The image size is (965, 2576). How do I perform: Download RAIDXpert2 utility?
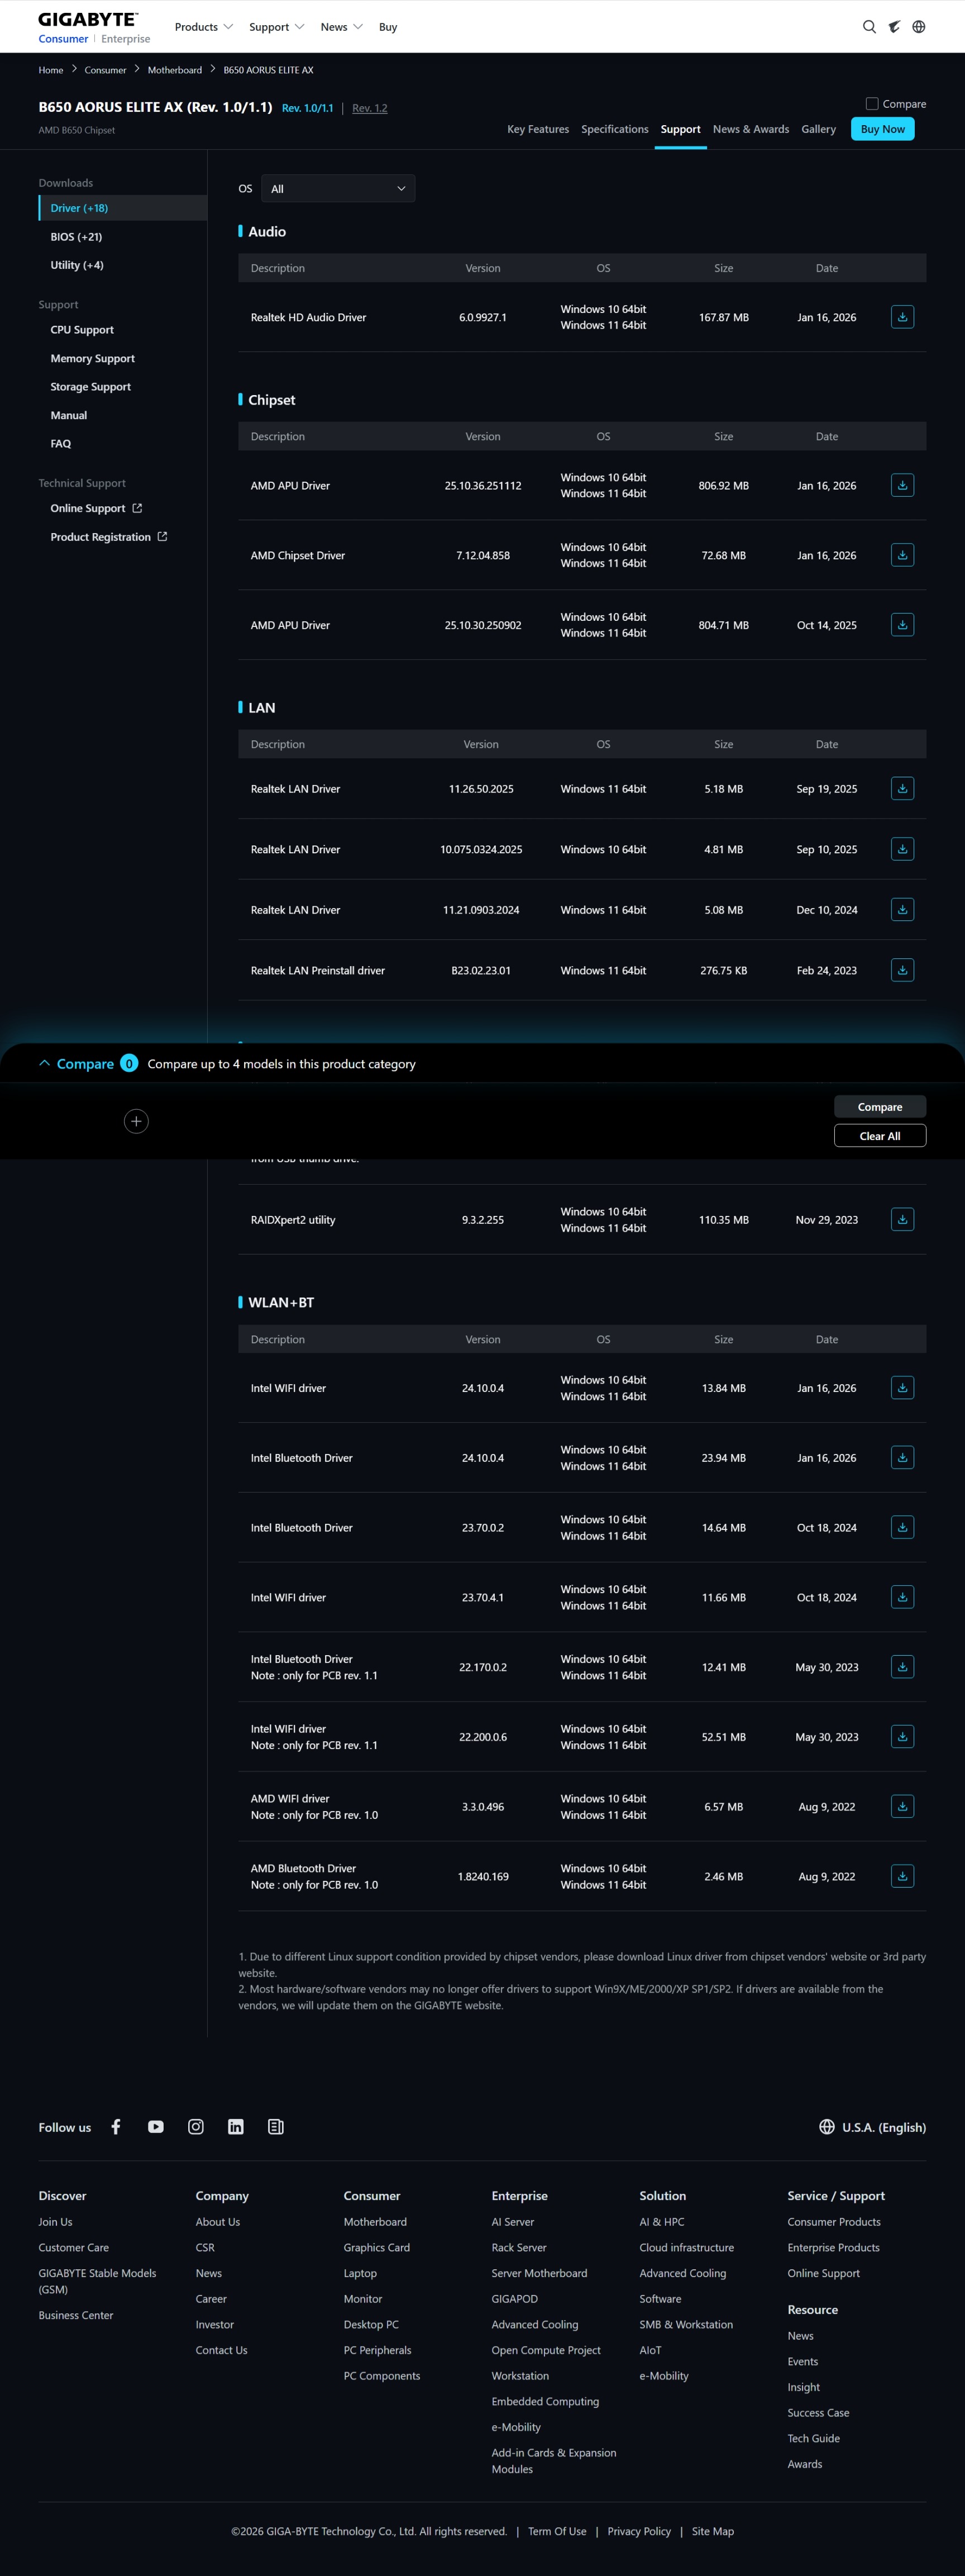[901, 1220]
